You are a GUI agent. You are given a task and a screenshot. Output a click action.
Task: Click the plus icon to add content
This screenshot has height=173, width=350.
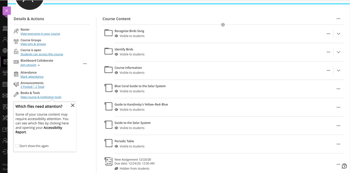click(223, 25)
